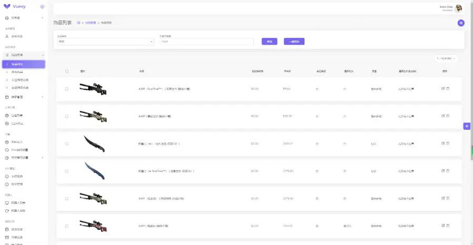Click the round purple settings button below avatar
Viewport: 473px width, 245px height.
(461, 23)
